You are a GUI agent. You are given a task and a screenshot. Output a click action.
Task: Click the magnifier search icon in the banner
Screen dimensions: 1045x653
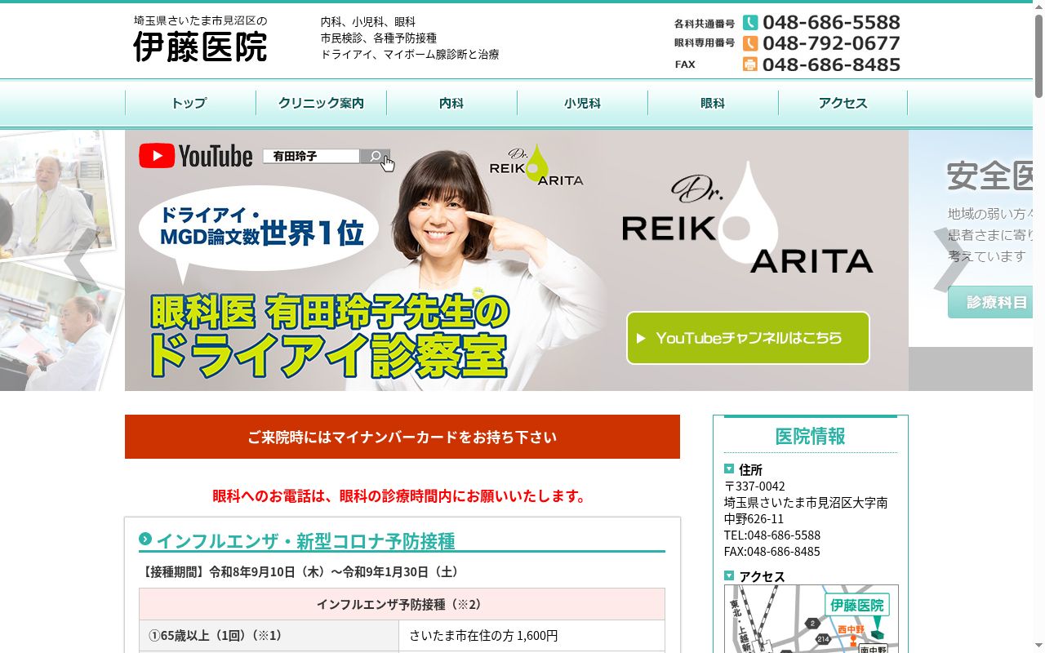tap(375, 156)
